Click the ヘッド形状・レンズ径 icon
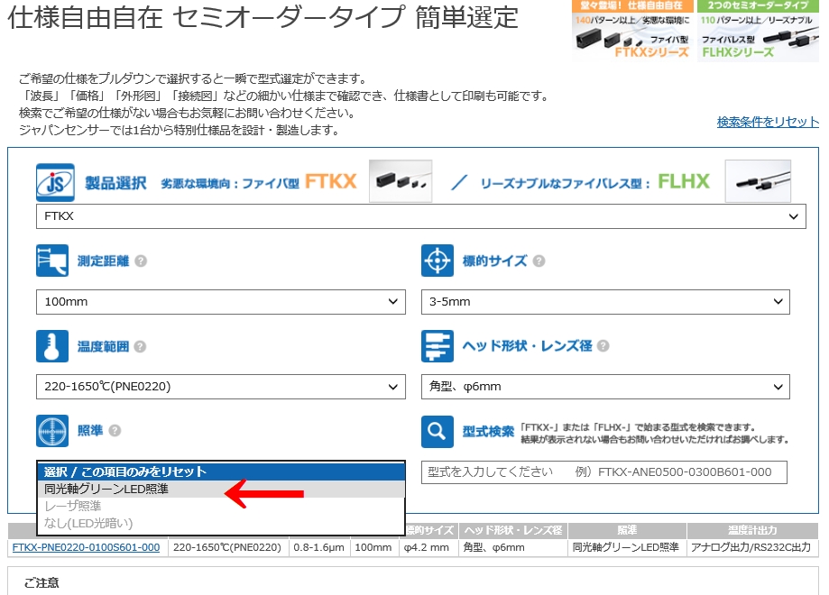 tap(438, 346)
